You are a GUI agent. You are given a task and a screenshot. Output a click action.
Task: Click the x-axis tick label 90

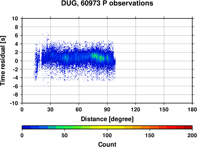coord(107,109)
